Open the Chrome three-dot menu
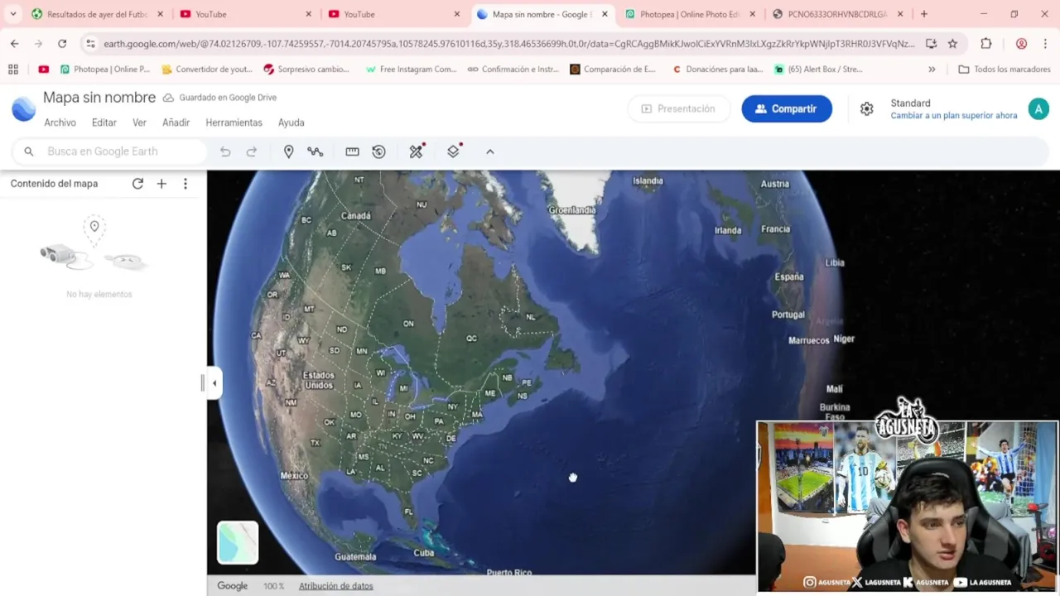Screen dimensions: 1060x596 coord(1046,44)
